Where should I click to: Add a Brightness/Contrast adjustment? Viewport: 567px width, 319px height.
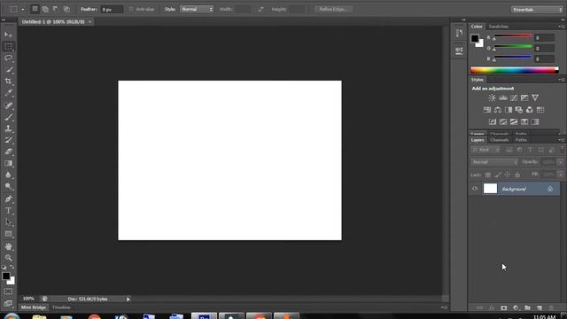[493, 97]
